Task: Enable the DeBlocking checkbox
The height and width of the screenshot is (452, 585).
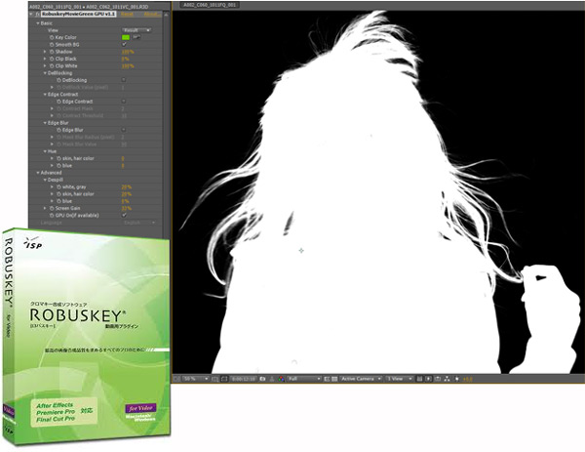Action: [x=124, y=80]
